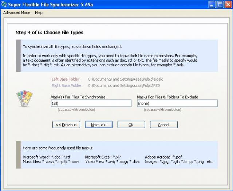This screenshot has height=191, width=233.
Task: Confirm the wizard with OK
Action: point(131,125)
